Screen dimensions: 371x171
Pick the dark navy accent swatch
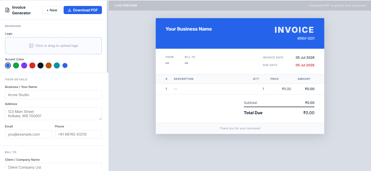(40, 65)
